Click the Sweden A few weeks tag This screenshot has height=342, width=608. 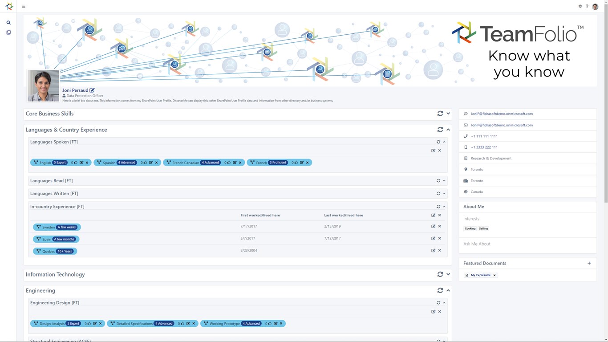[57, 227]
